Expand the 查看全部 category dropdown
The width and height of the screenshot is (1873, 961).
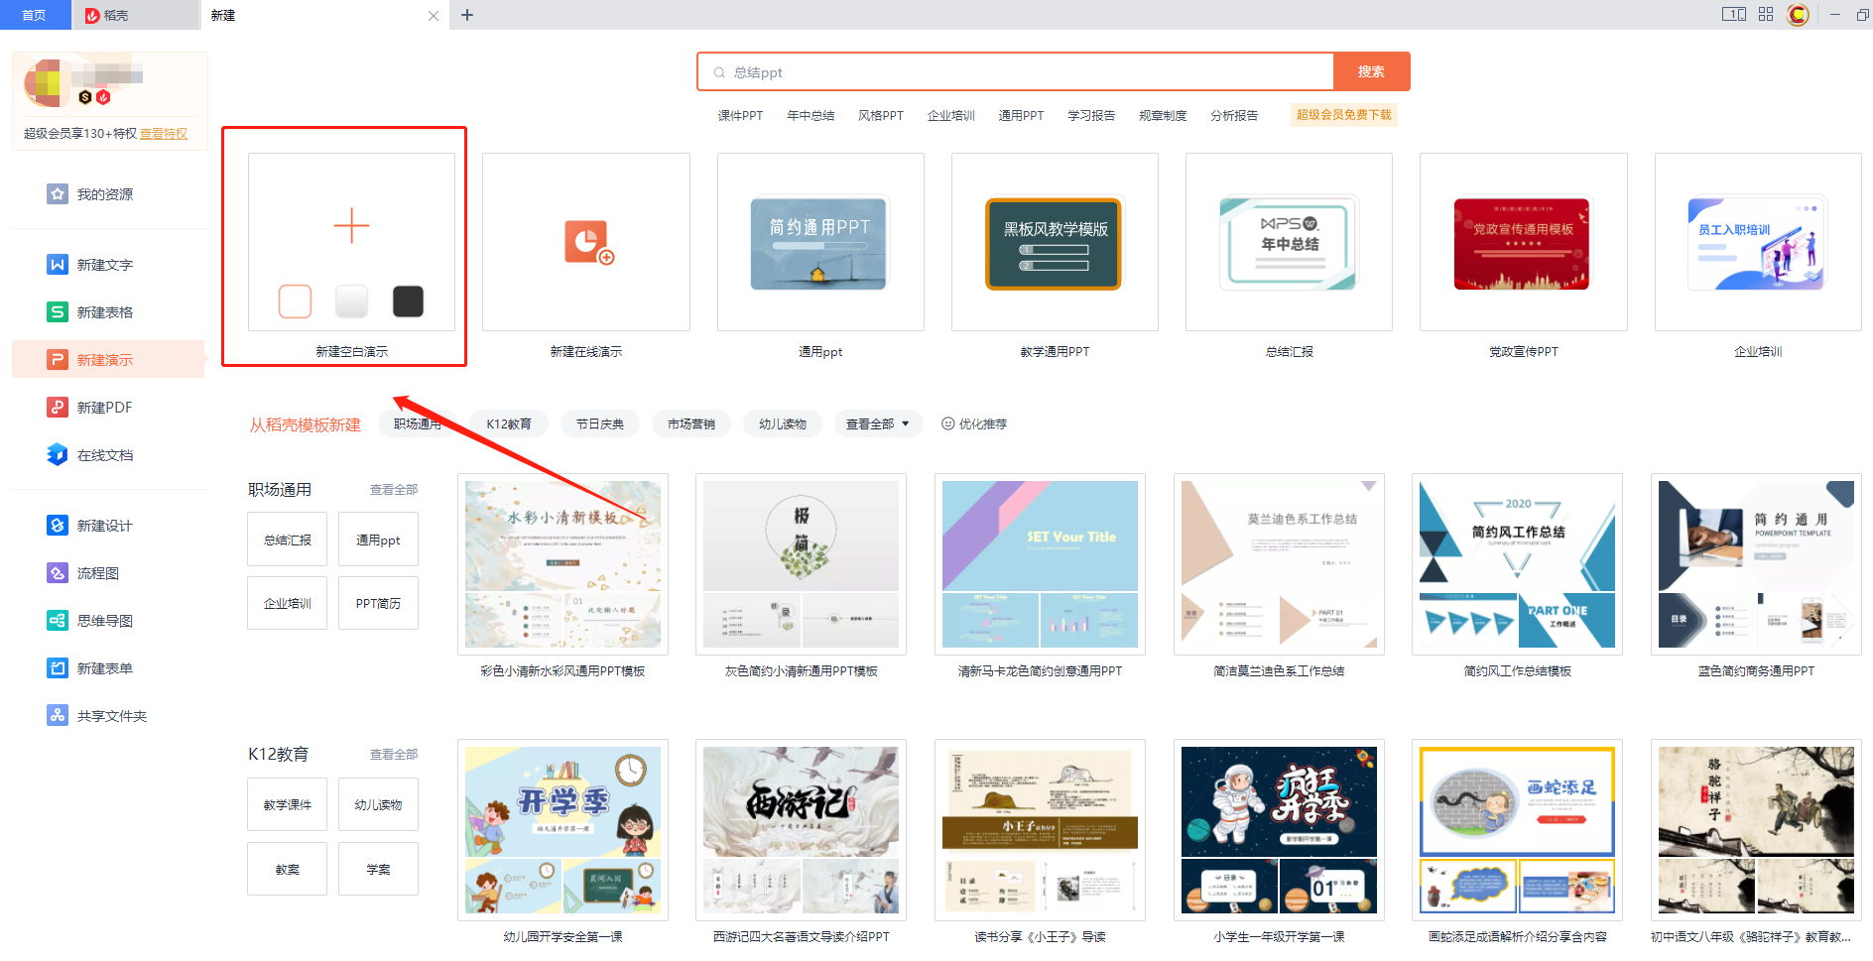click(878, 423)
